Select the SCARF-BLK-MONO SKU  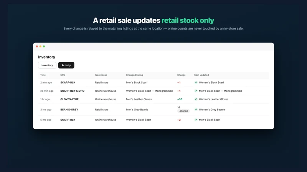(73, 91)
